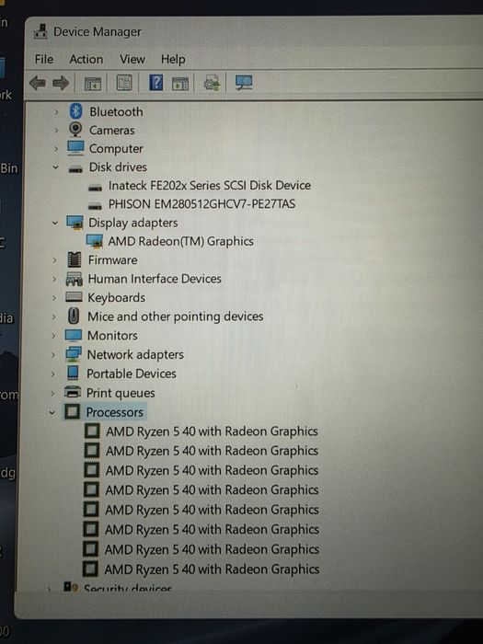The width and height of the screenshot is (483, 644).
Task: Click the Update device driver toolbar icon
Action: point(212,83)
